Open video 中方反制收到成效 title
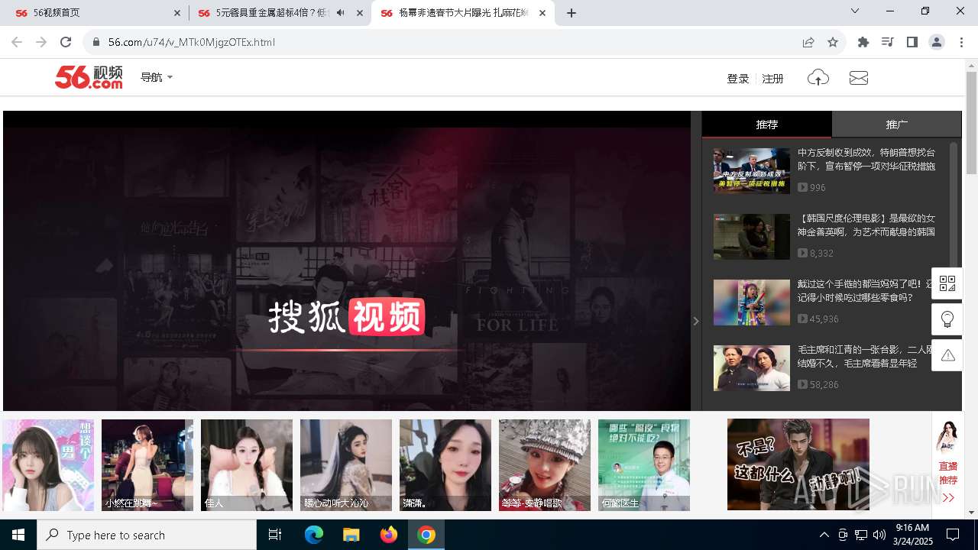Screen dimensions: 978x550 866,159
